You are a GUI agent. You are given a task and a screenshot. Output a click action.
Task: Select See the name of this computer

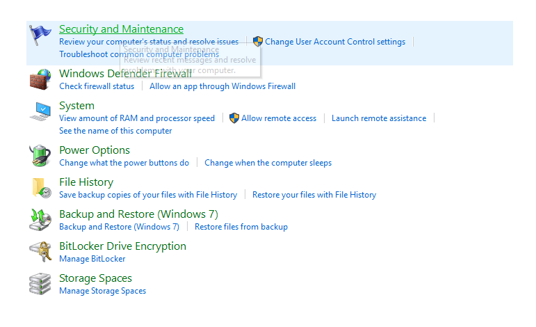(115, 131)
